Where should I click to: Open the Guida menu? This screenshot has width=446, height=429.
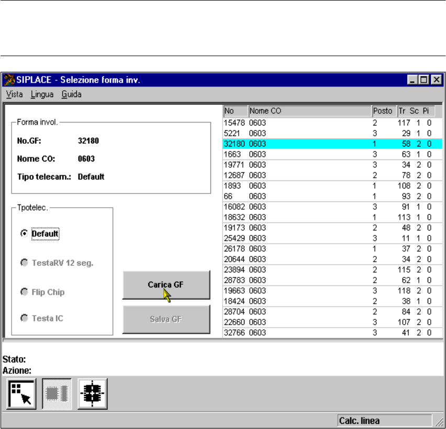pos(71,94)
